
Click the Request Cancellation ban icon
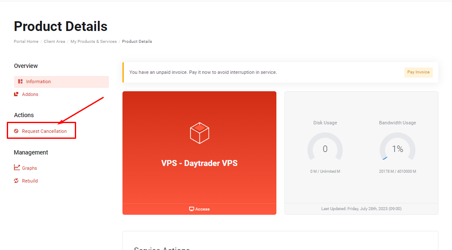pyautogui.click(x=16, y=131)
